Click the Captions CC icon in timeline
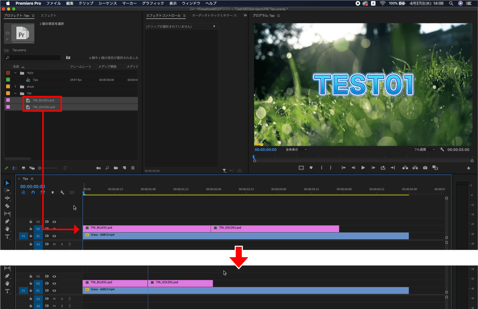Viewport: 478px width, 309px height. (72, 193)
